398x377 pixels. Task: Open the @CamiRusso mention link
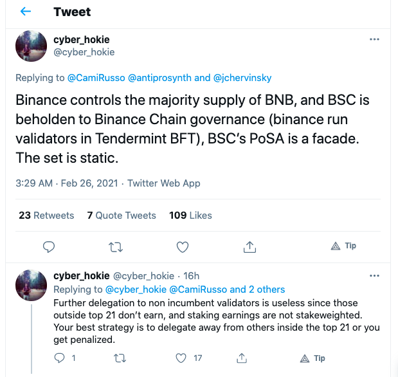click(96, 78)
